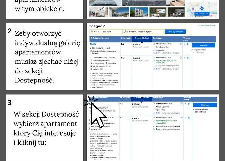225x161 pixels.
Task: Open the 'Studio' room link in section 2
Action: pos(94,44)
